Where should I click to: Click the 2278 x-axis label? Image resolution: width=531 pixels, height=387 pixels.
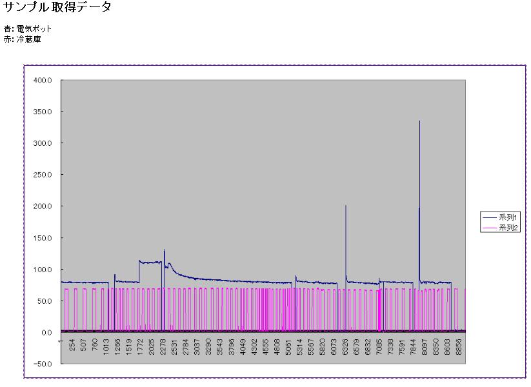point(163,347)
